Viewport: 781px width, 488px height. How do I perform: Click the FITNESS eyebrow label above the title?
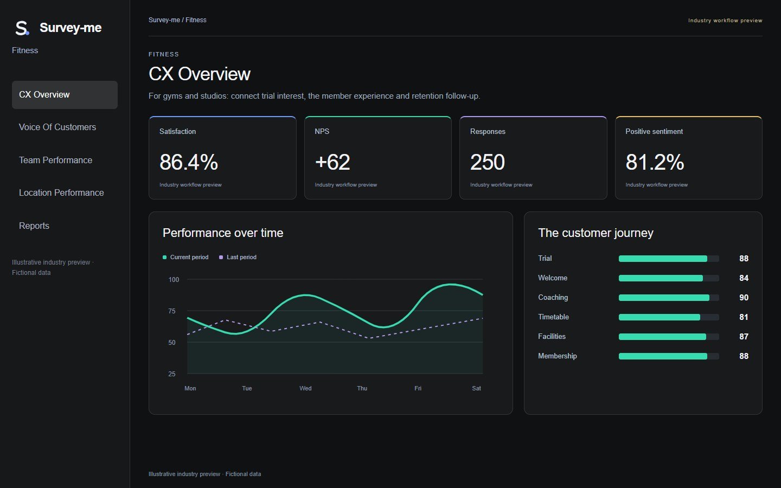164,54
